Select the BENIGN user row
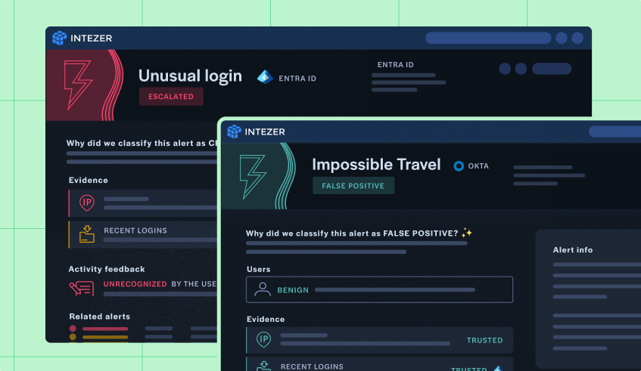Viewport: 641px width, 371px height. coord(379,289)
